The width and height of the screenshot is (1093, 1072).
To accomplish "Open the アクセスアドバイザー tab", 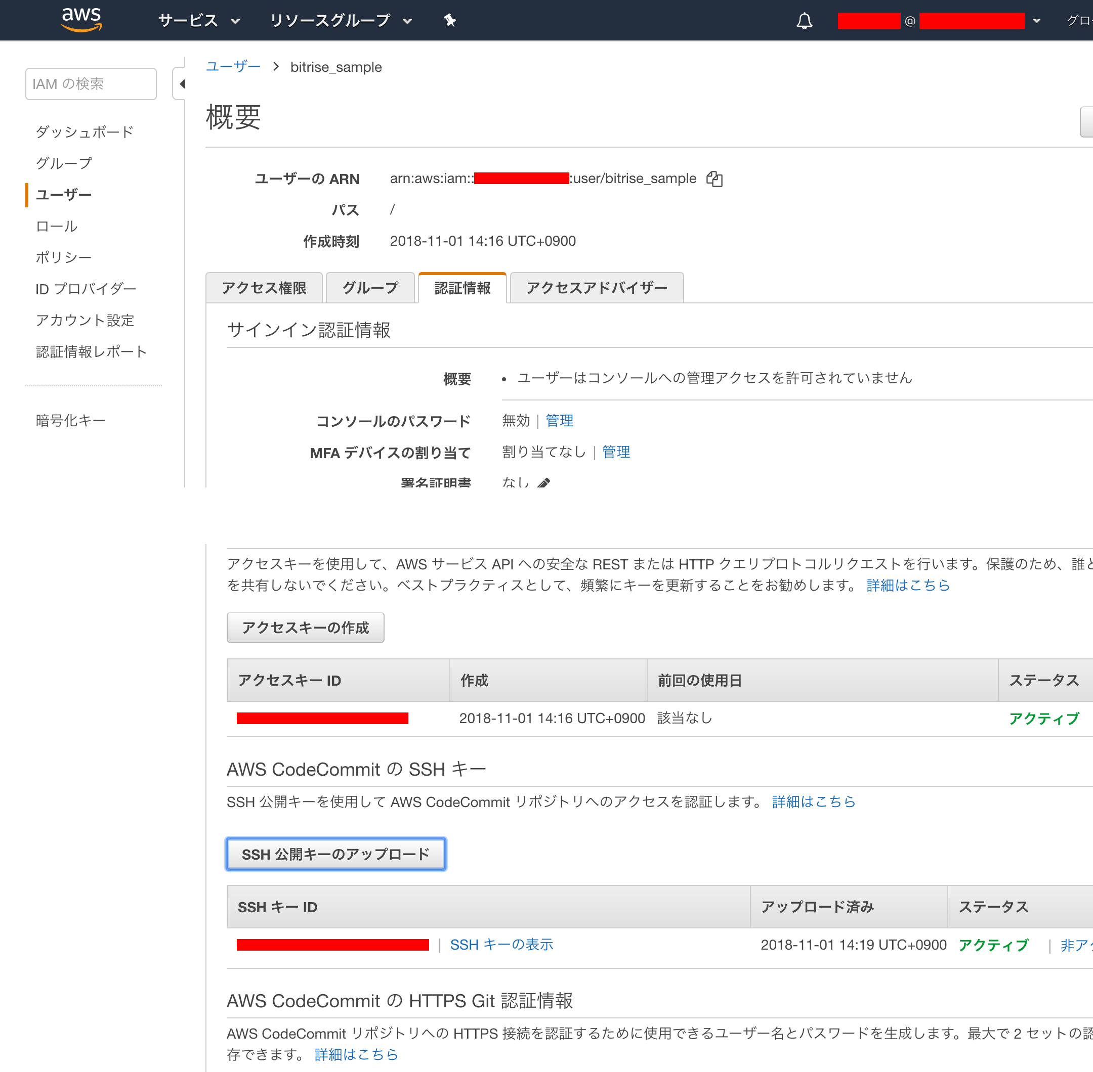I will (x=597, y=288).
